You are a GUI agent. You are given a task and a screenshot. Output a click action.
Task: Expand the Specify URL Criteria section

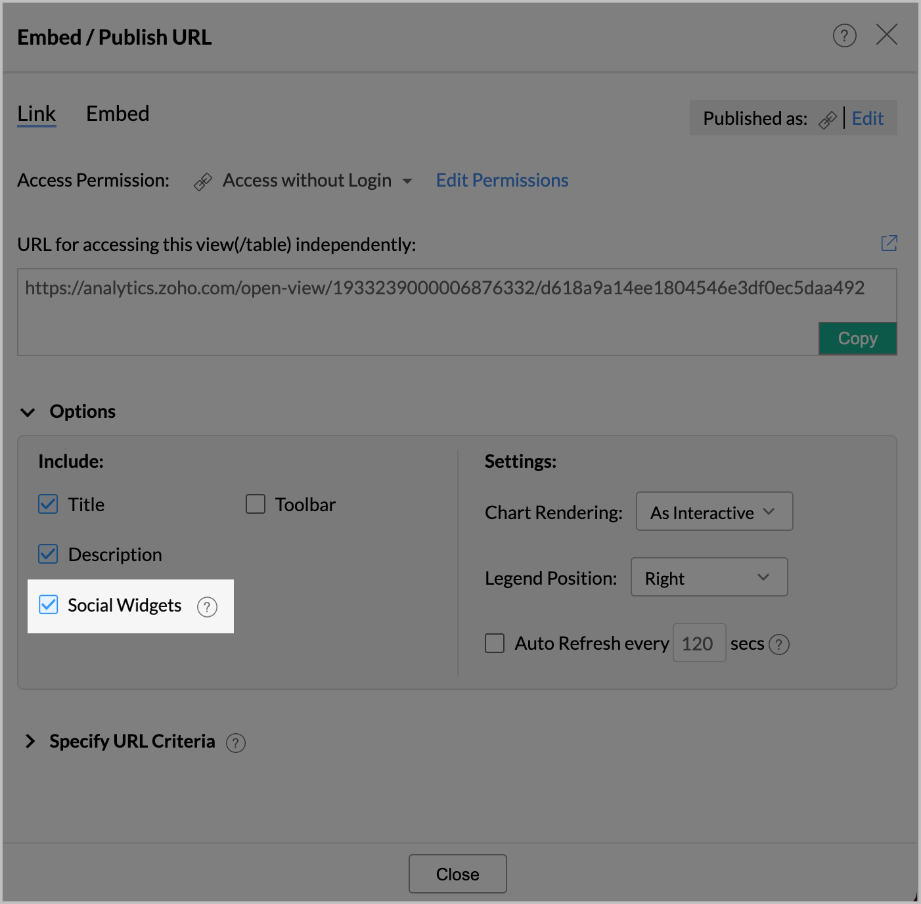coord(29,741)
